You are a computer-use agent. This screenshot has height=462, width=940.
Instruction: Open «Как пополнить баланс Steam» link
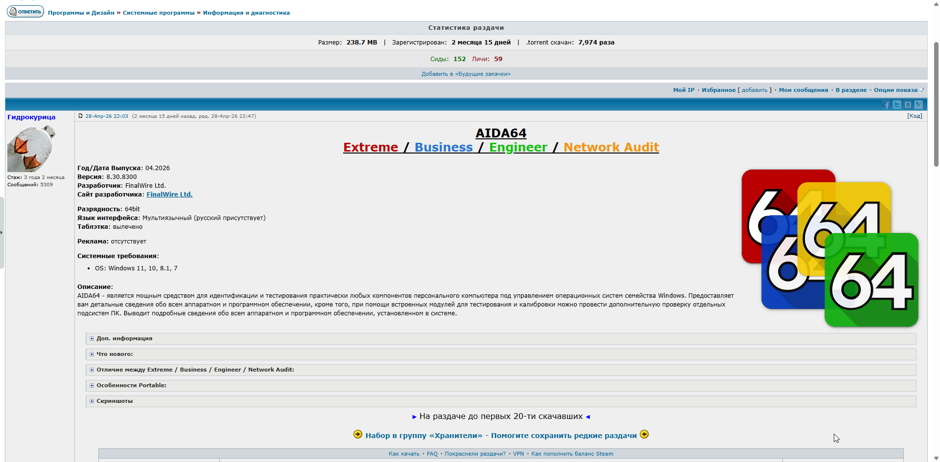point(572,454)
